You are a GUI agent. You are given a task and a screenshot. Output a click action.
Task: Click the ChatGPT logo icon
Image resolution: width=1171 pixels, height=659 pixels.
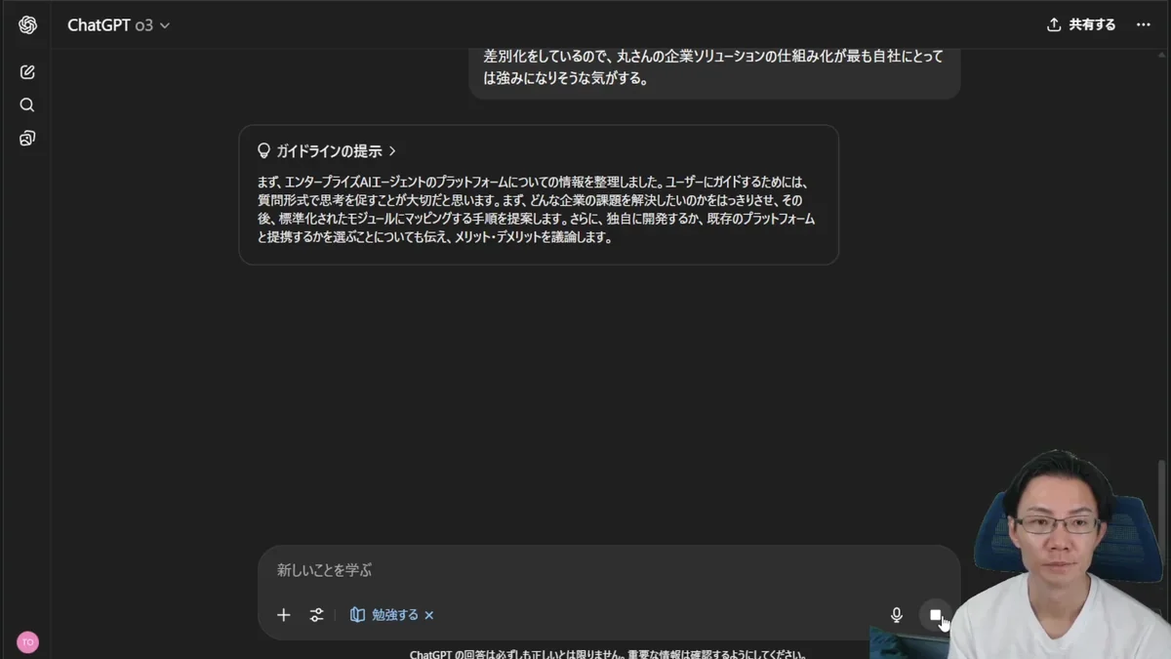(x=27, y=25)
